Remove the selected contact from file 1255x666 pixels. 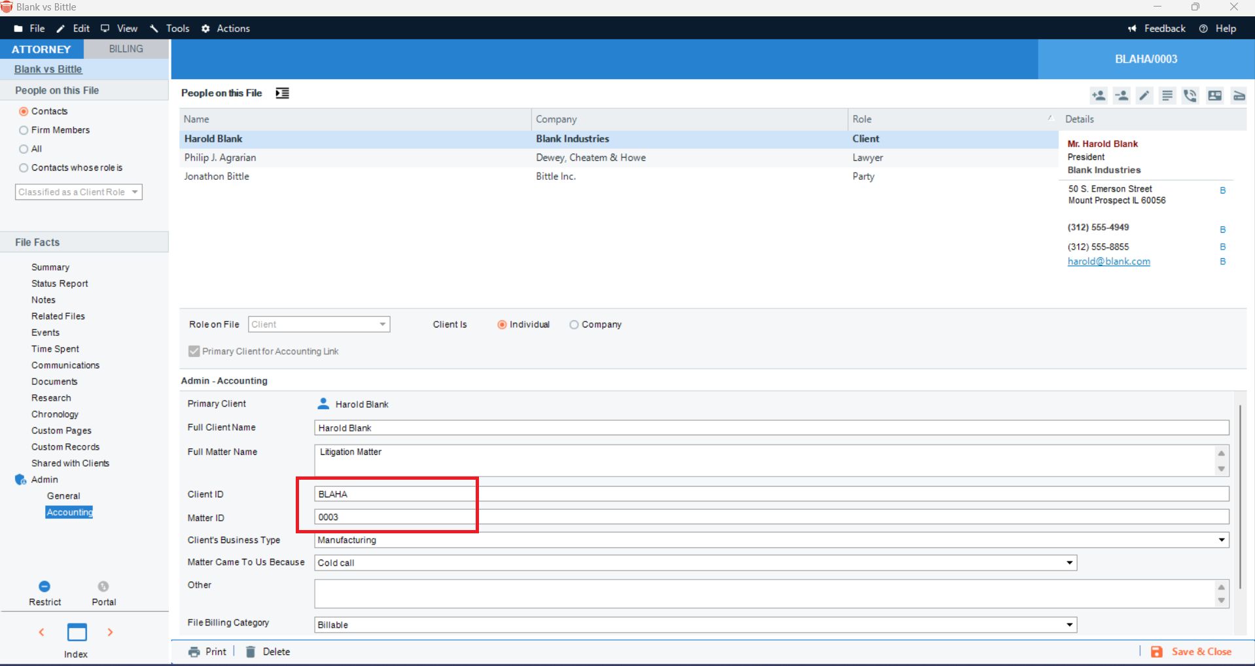[1122, 95]
